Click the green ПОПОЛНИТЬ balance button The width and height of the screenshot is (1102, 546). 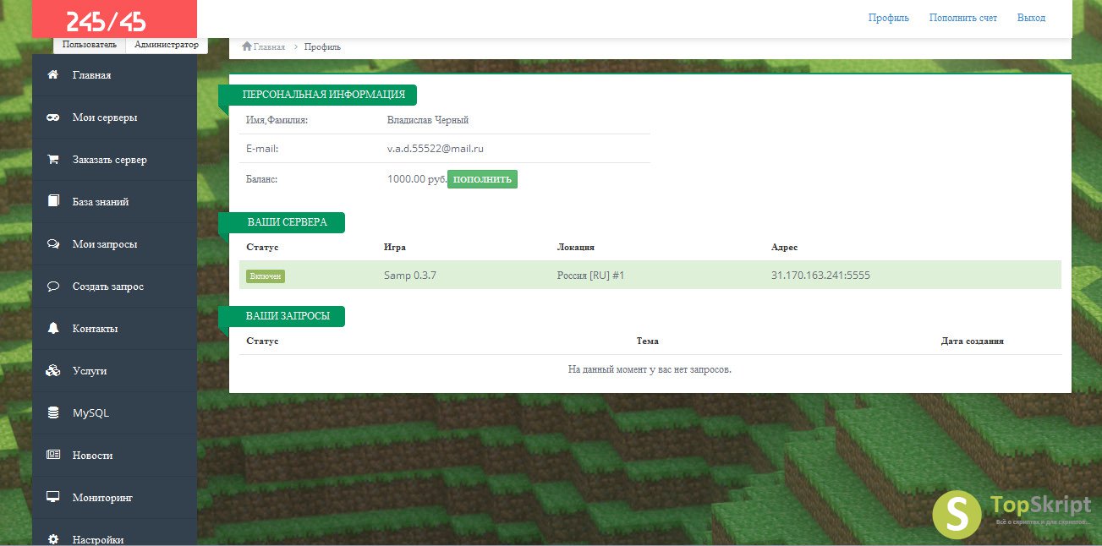[482, 179]
